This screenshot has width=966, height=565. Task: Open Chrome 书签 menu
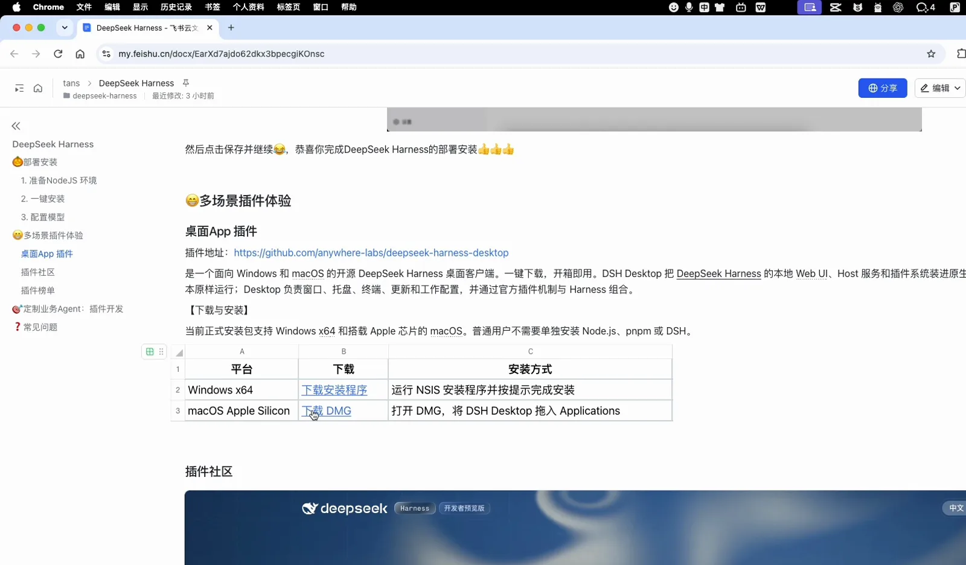(213, 7)
